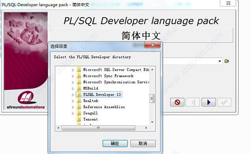The width and height of the screenshot is (251, 154).
Task: Click the grayed back arrow button
Action: (x=193, y=102)
